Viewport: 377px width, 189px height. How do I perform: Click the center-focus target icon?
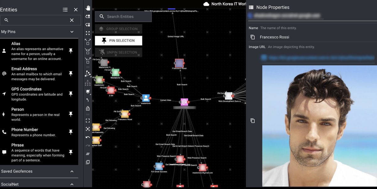point(88,129)
